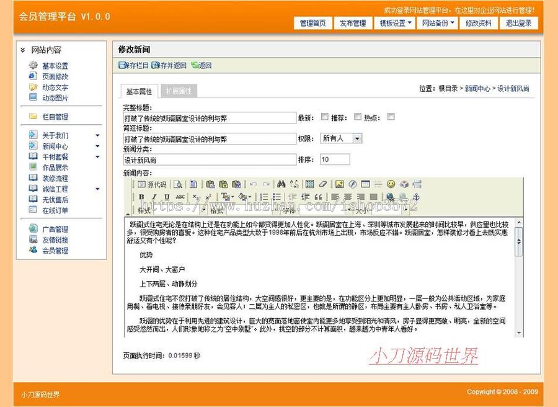Screen dimensions: 558x407
Task: Open 修改资料 in top menu
Action: coord(479,23)
